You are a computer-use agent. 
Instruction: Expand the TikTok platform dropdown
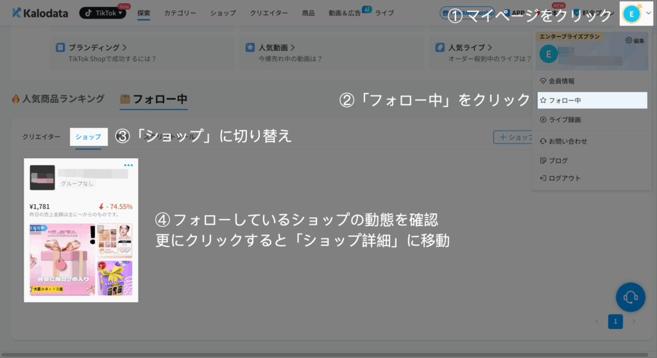point(103,13)
